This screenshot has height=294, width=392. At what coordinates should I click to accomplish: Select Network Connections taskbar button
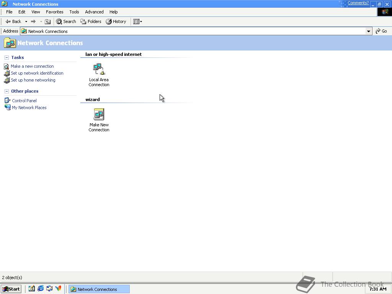[99, 289]
